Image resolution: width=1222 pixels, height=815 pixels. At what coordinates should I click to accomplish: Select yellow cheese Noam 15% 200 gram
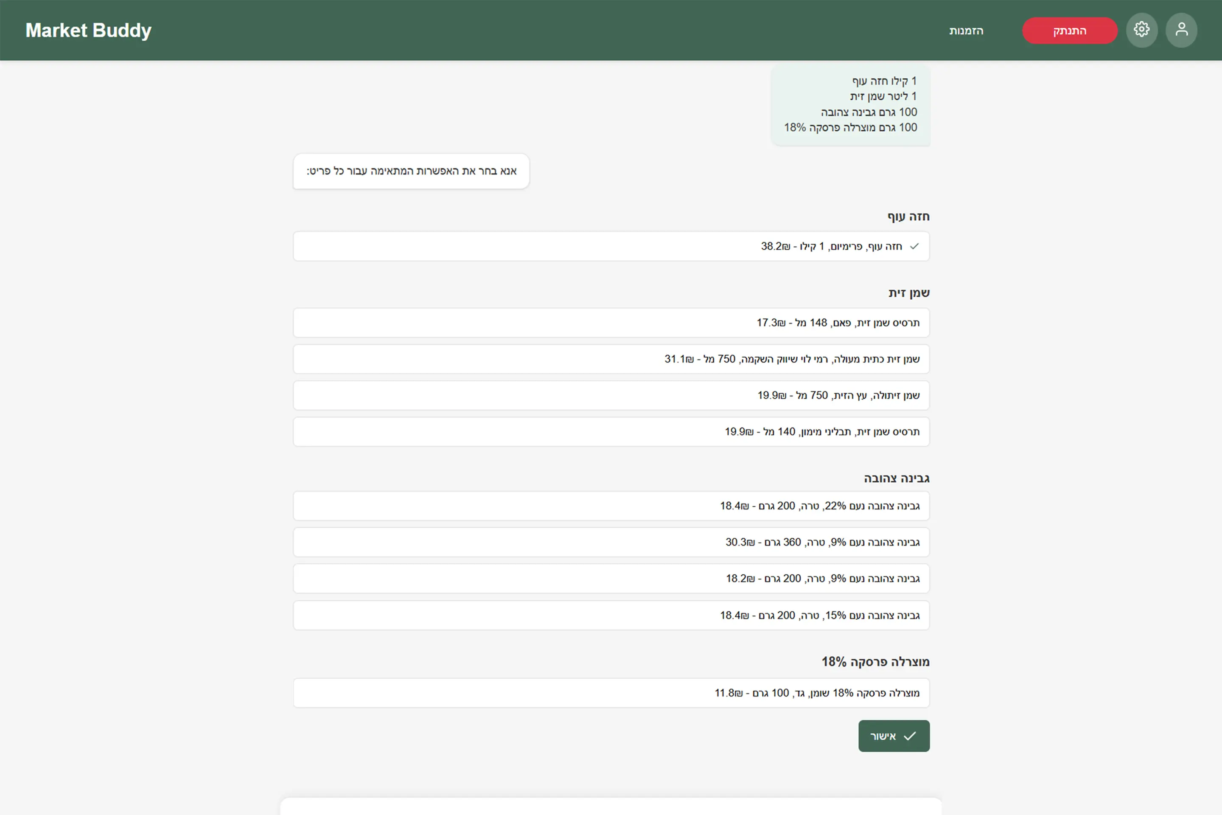click(x=611, y=615)
